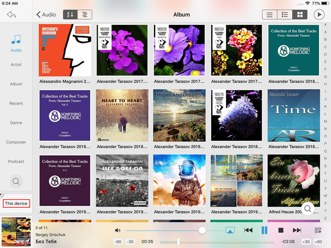Select grid thumbnail view

[x=300, y=14]
